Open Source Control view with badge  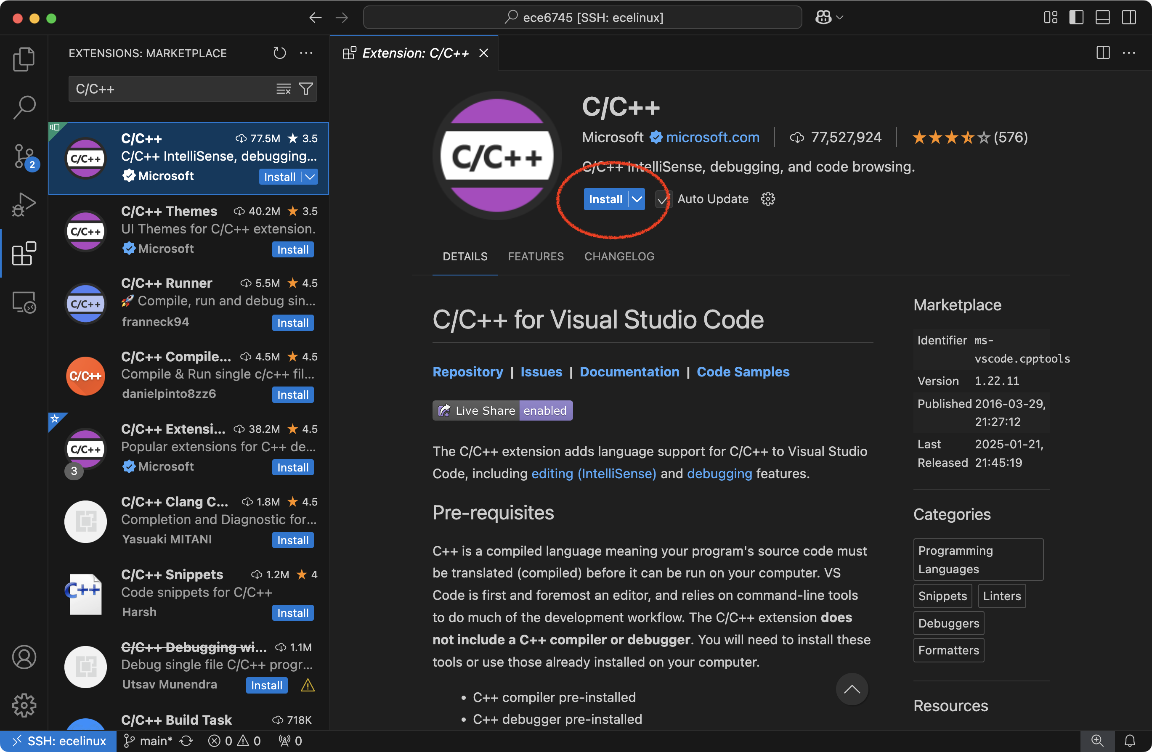coord(23,156)
